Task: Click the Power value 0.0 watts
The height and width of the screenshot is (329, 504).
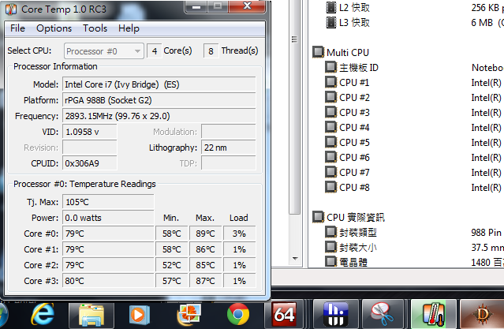Action: [108, 218]
